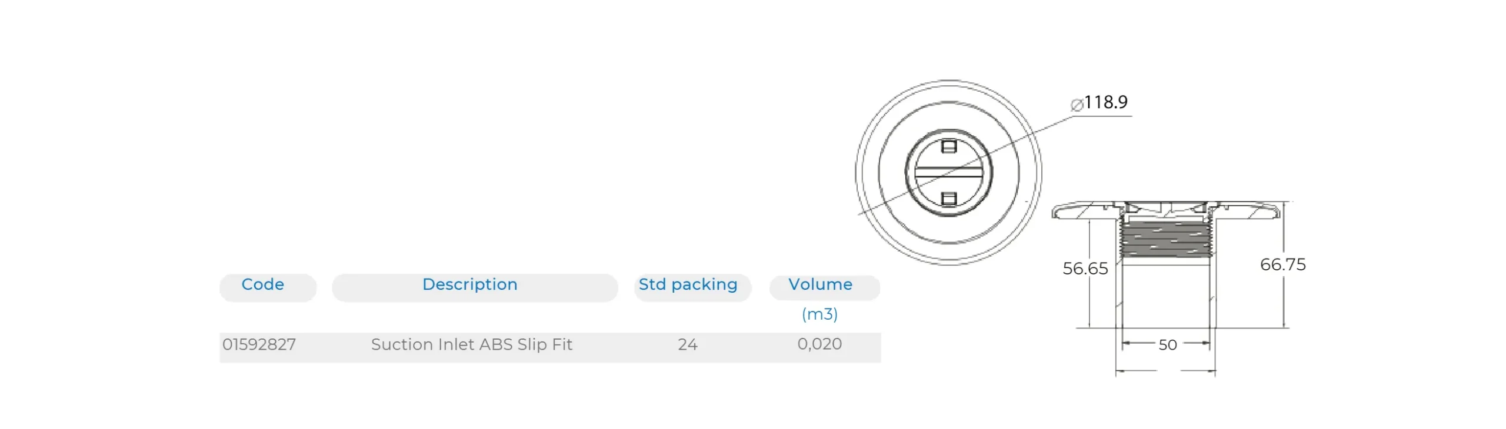This screenshot has width=1506, height=429.
Task: Select the Std packing column header
Action: pos(688,285)
